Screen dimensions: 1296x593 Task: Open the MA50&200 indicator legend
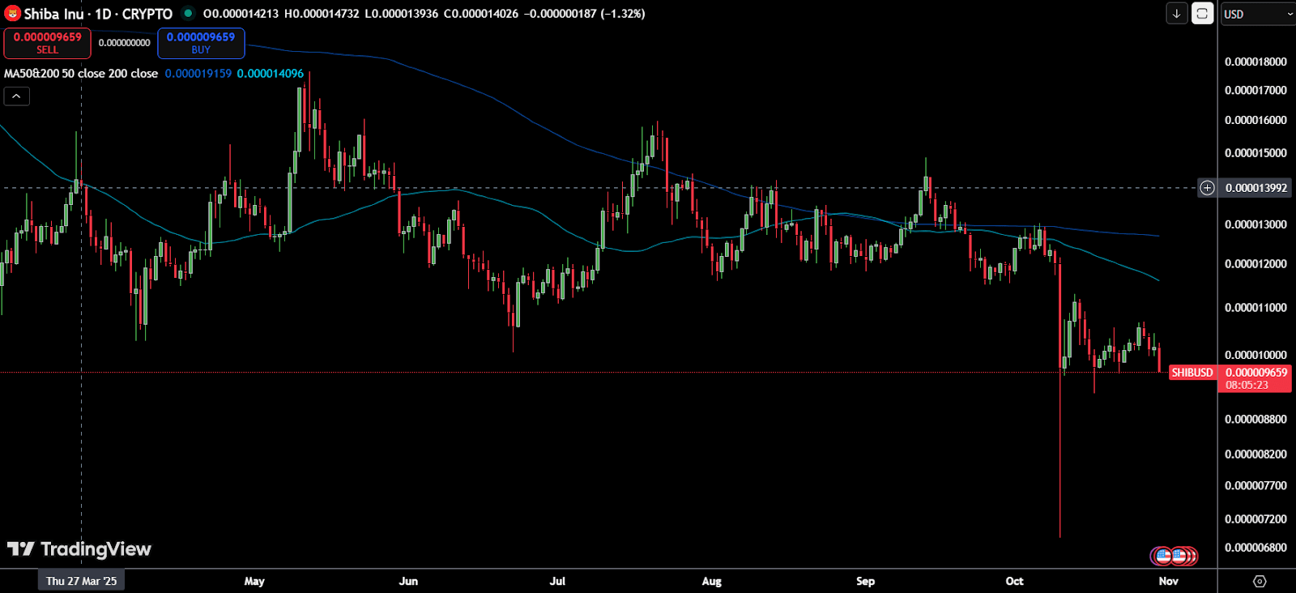click(x=81, y=74)
